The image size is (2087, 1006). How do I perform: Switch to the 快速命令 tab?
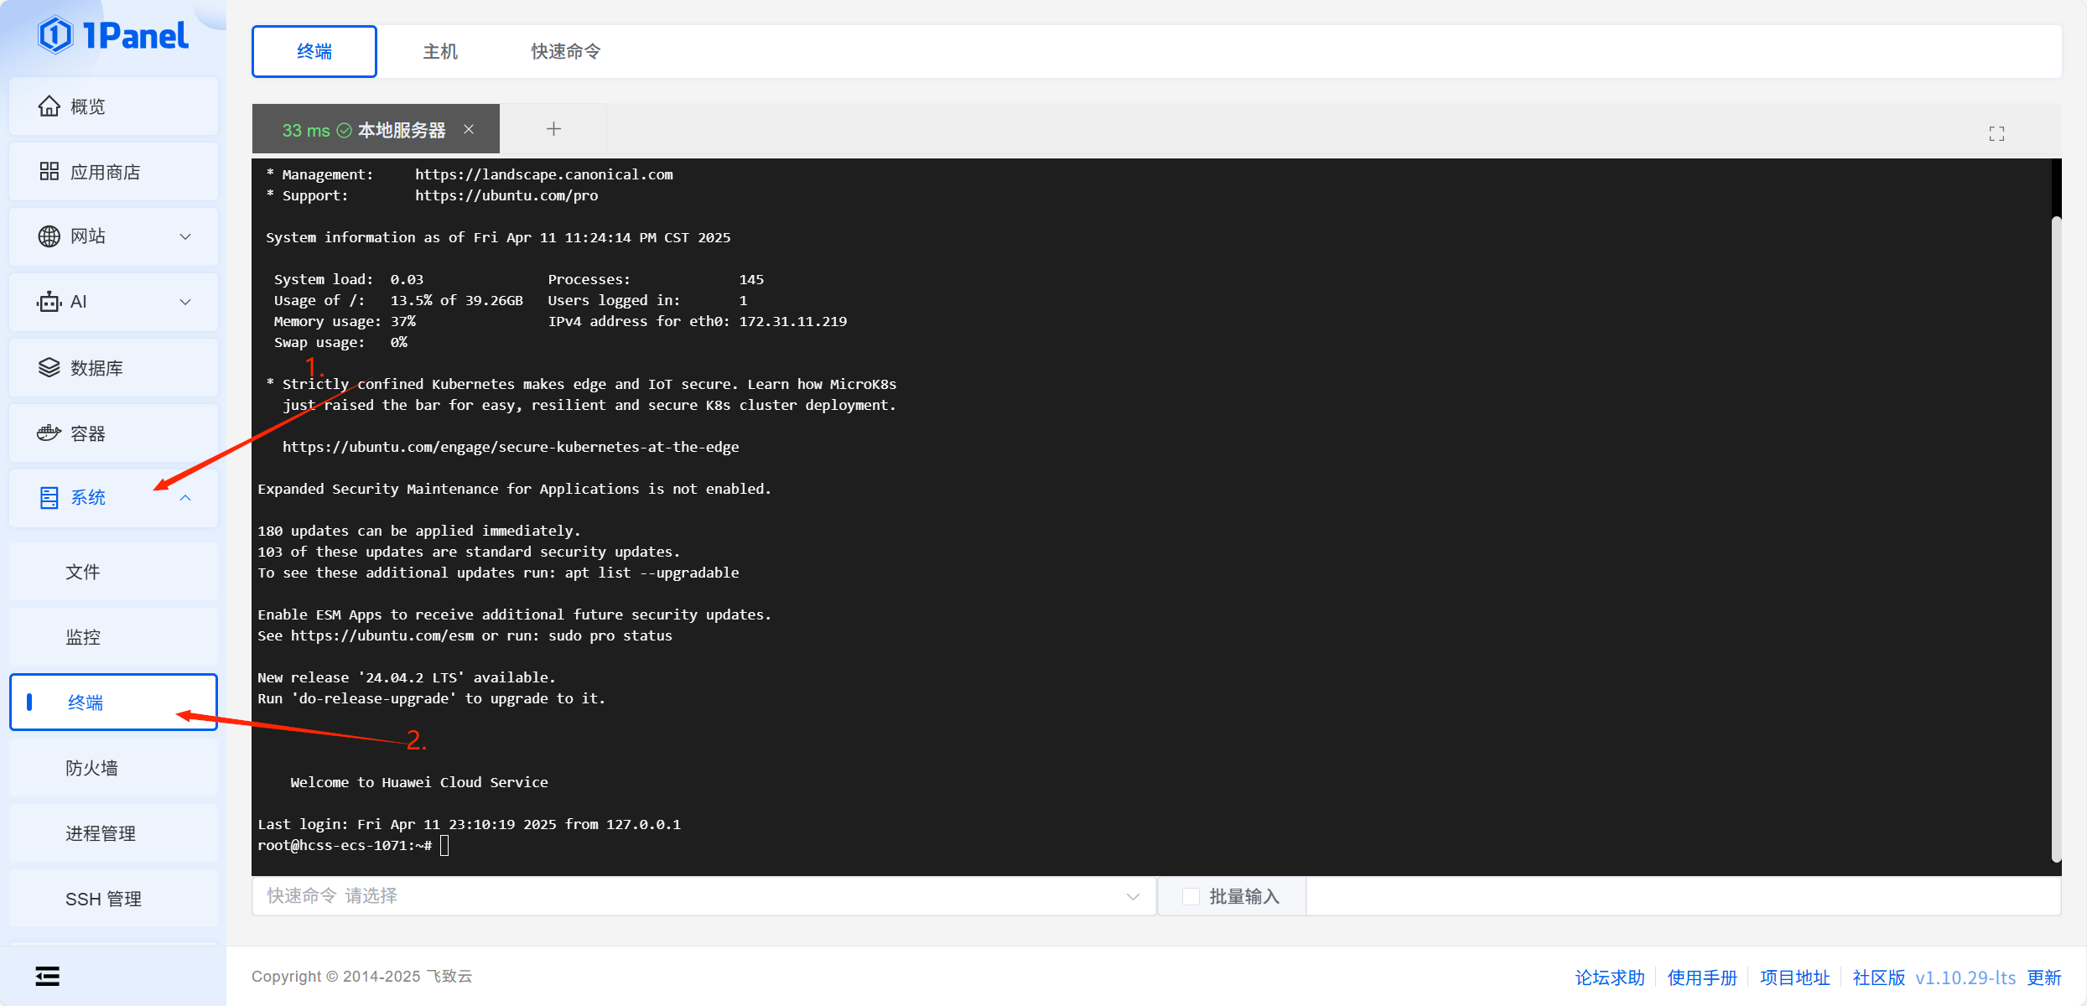pos(566,52)
